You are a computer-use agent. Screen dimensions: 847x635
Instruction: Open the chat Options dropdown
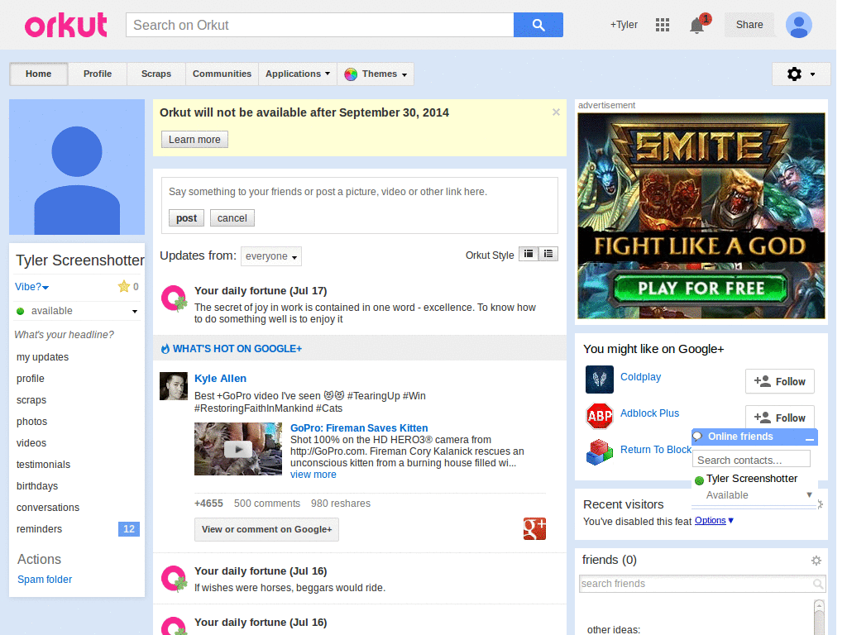click(714, 521)
